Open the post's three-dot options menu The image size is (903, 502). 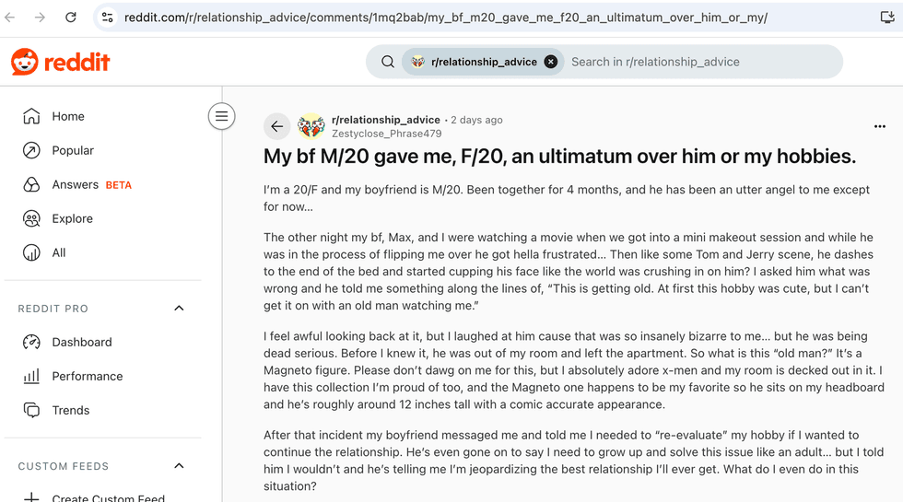point(879,126)
